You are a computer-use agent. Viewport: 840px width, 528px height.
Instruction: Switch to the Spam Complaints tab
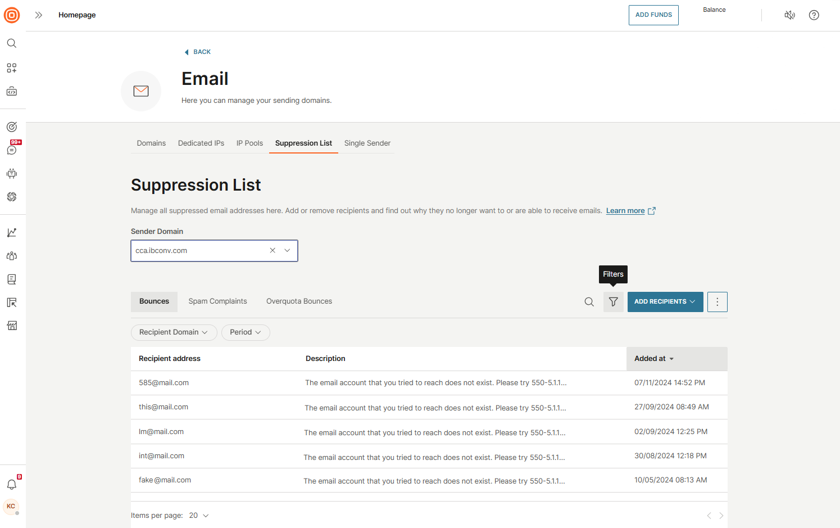pos(217,301)
